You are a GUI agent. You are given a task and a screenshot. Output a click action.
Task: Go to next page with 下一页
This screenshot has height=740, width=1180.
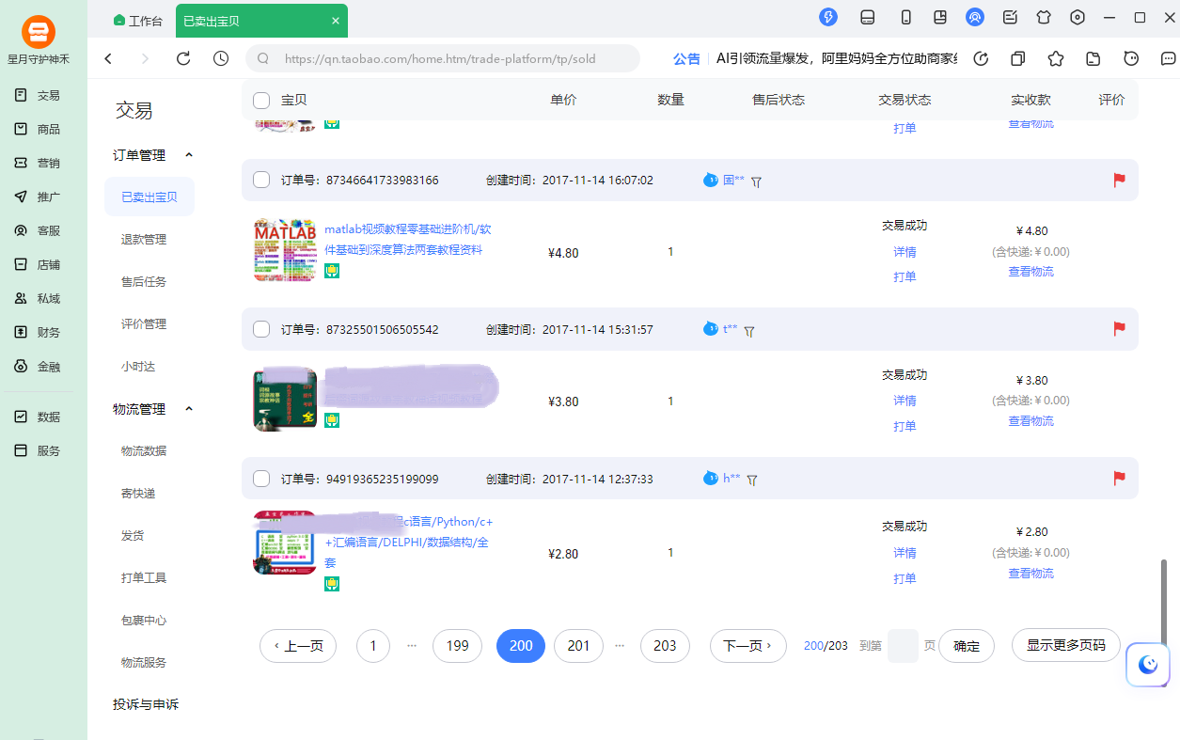click(747, 646)
